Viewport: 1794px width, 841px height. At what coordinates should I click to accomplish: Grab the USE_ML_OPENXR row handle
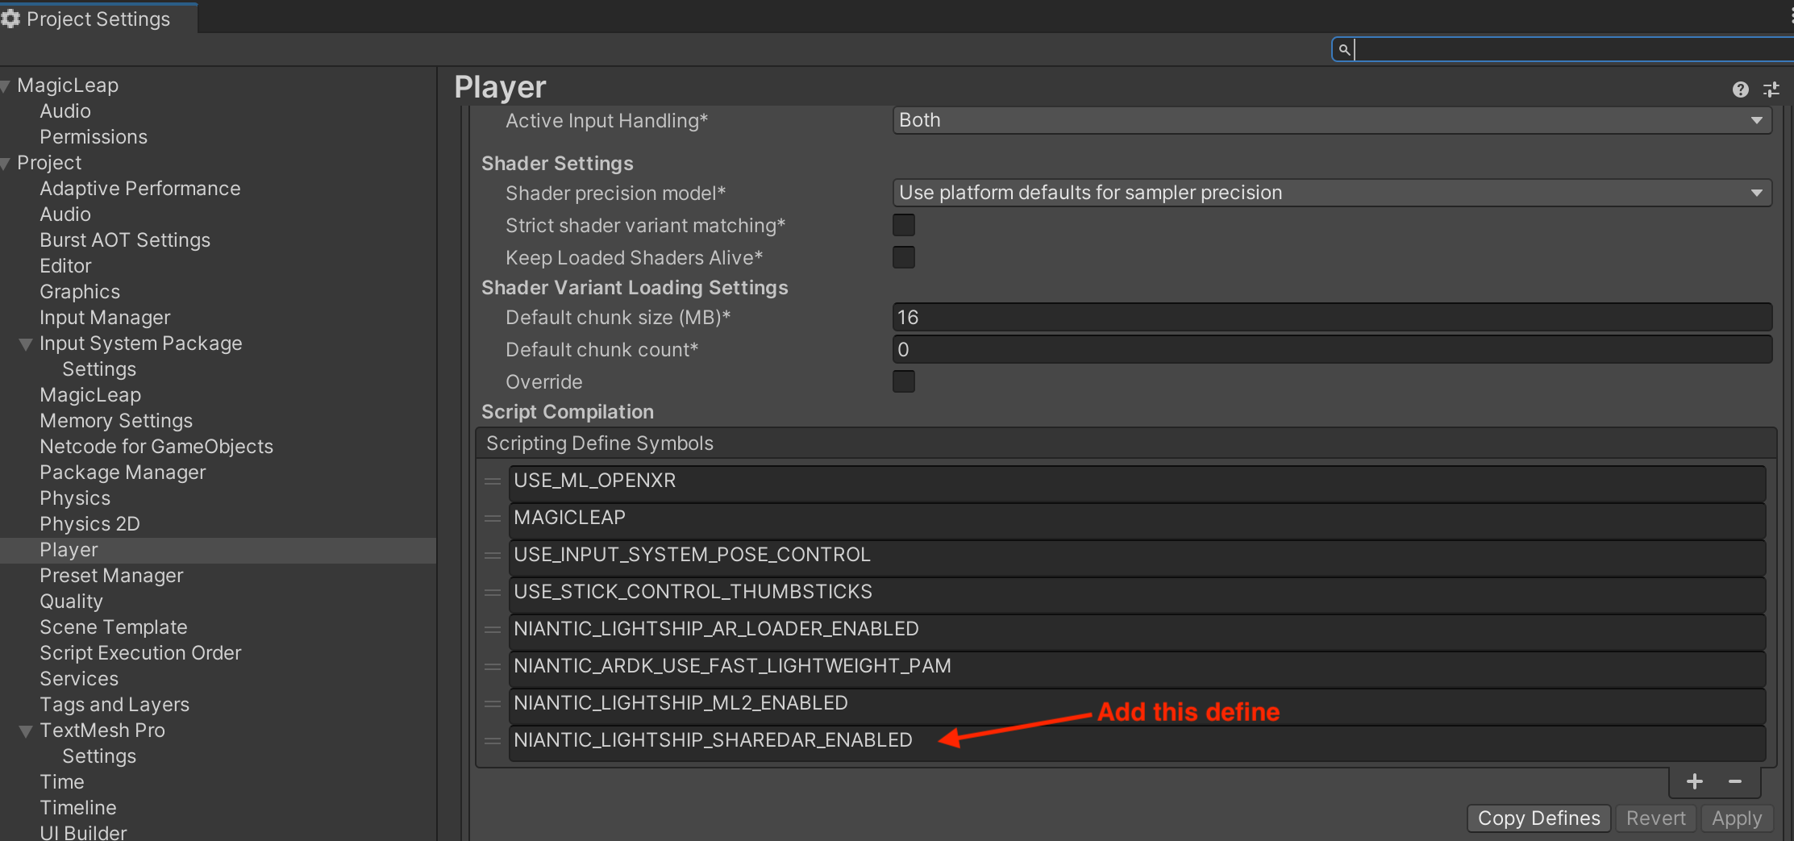pos(493,481)
